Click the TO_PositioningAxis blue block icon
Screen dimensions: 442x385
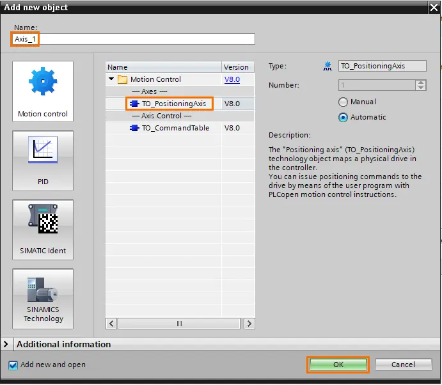pos(134,104)
